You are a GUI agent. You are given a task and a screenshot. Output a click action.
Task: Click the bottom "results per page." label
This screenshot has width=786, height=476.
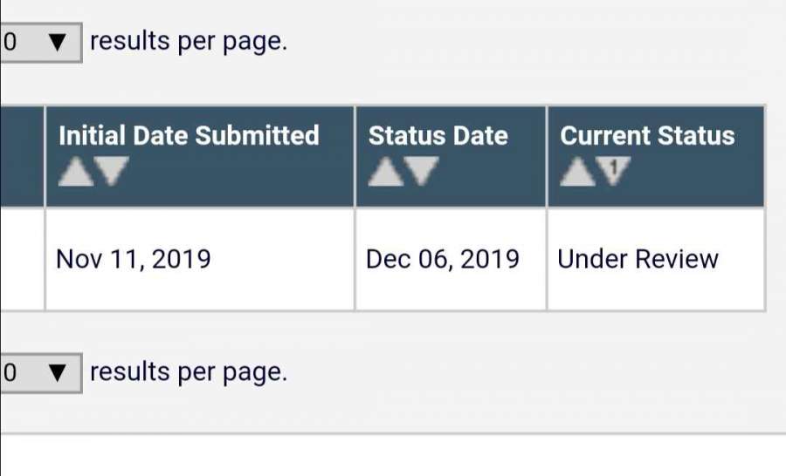(x=188, y=372)
